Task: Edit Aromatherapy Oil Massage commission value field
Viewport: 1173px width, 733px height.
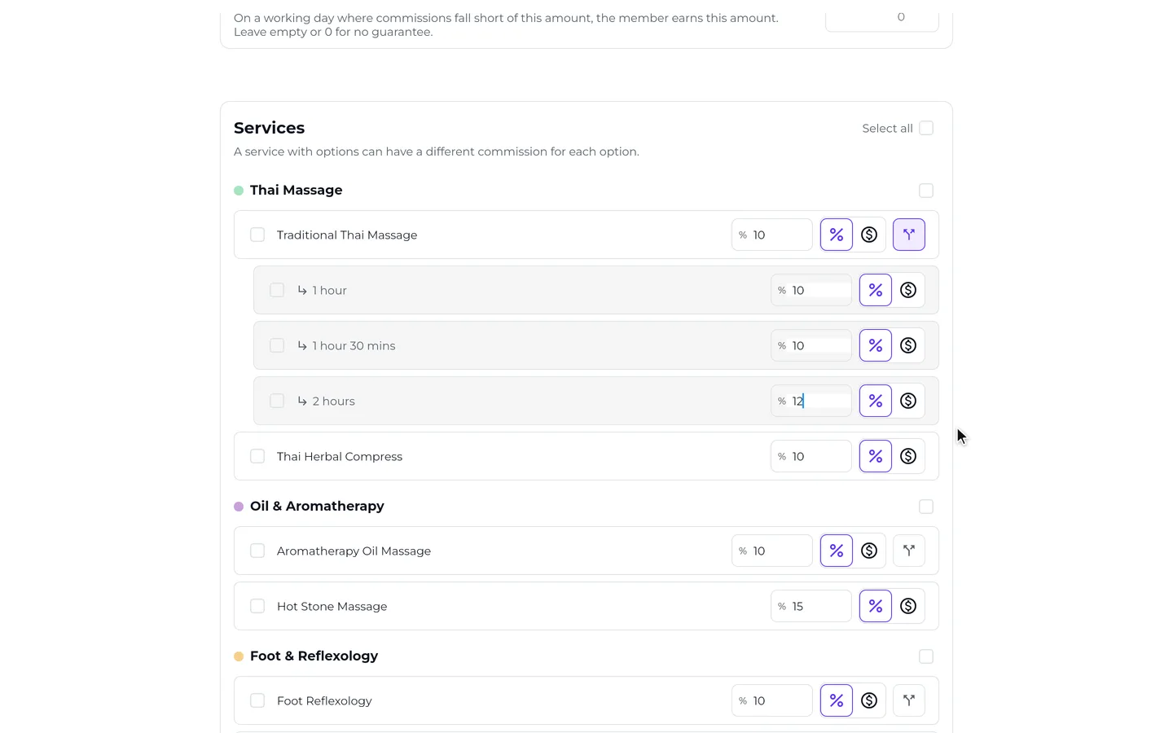Action: [772, 551]
